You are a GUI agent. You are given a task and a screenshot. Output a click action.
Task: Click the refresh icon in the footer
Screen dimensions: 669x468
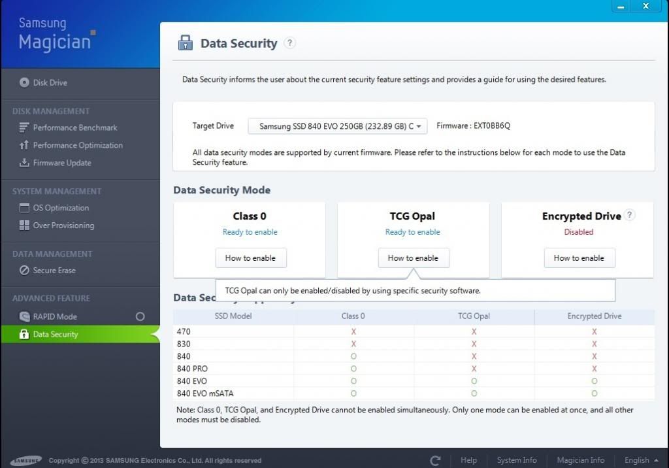click(435, 460)
